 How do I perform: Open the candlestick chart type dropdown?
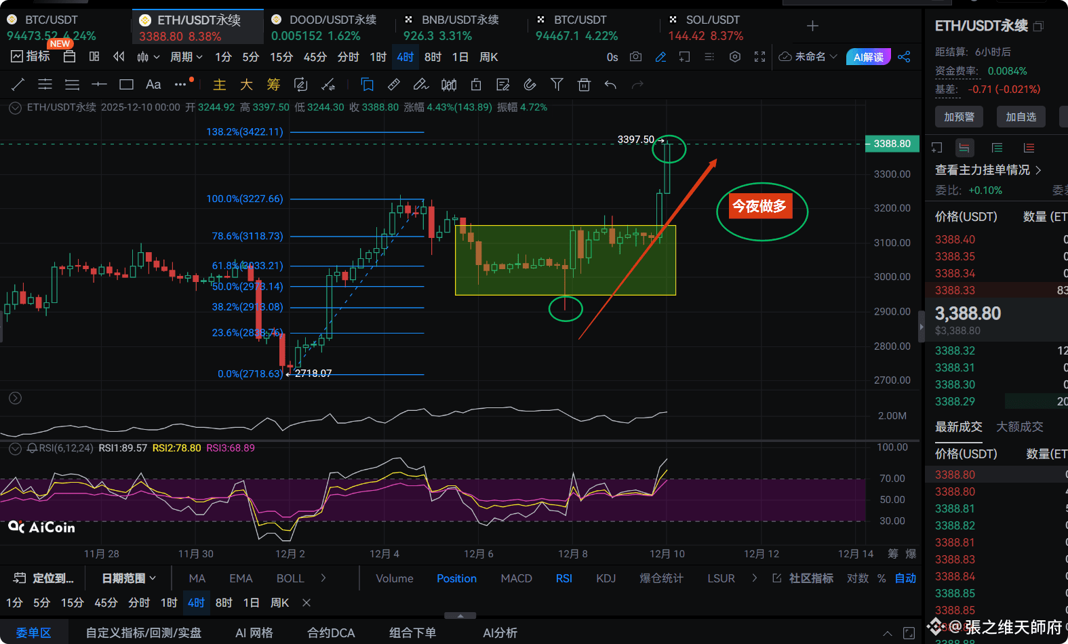[148, 57]
